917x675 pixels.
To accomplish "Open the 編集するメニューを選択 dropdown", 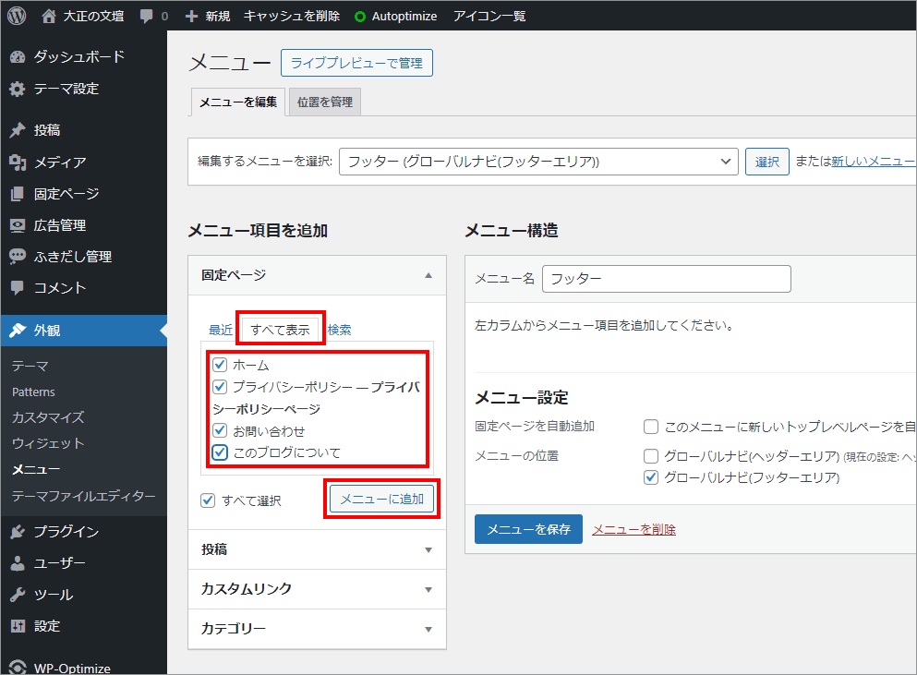I will (538, 162).
